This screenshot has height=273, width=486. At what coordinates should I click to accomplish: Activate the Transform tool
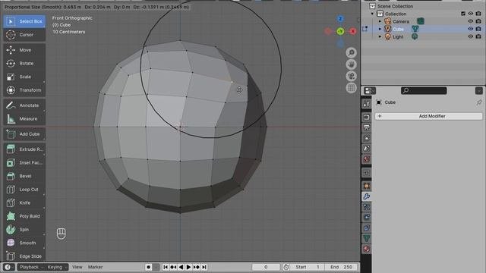point(24,90)
